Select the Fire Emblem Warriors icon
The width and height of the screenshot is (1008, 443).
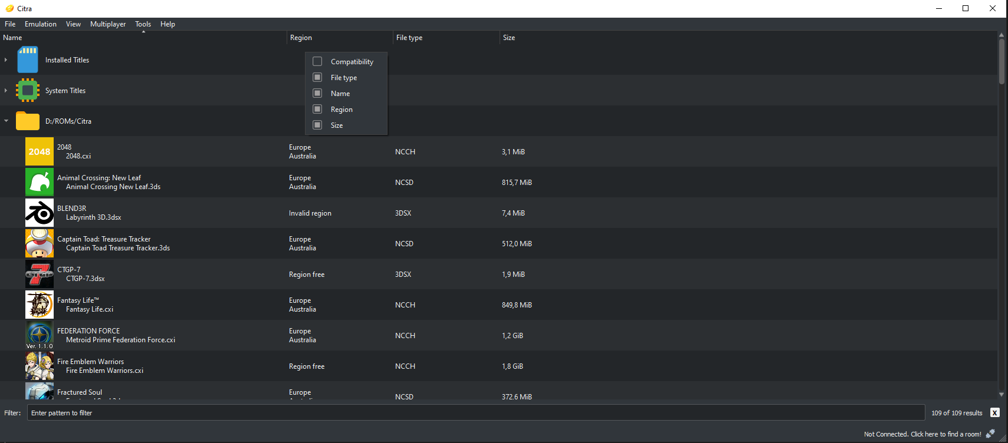40,366
